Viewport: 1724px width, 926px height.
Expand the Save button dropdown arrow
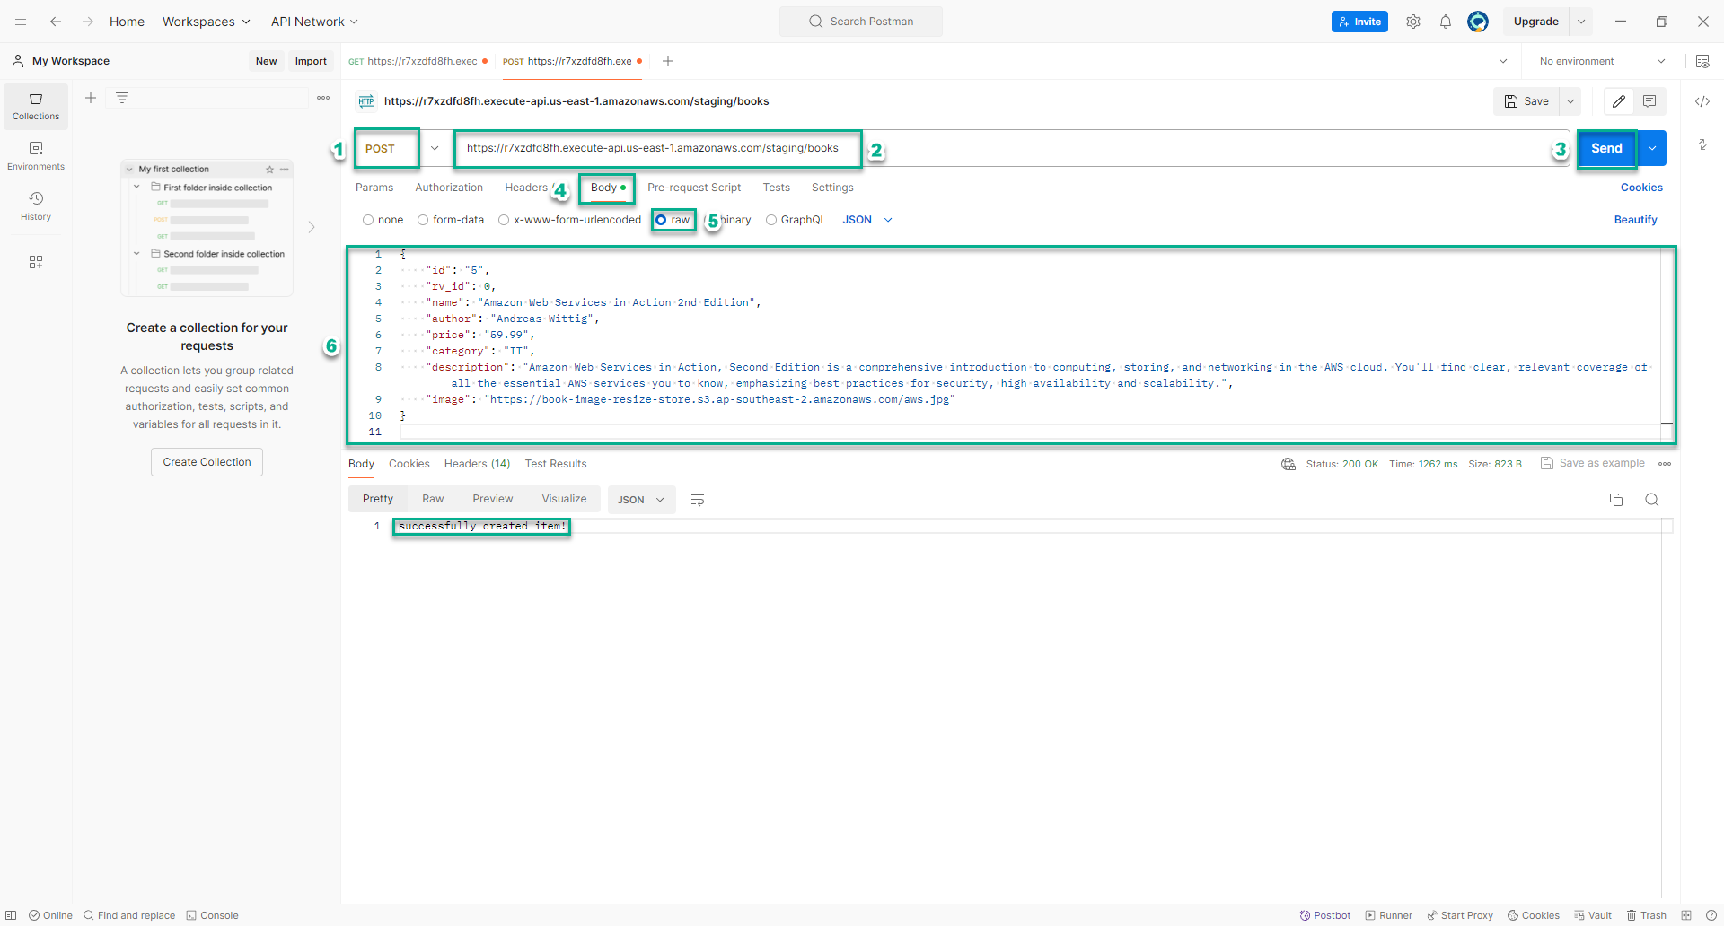click(1570, 101)
